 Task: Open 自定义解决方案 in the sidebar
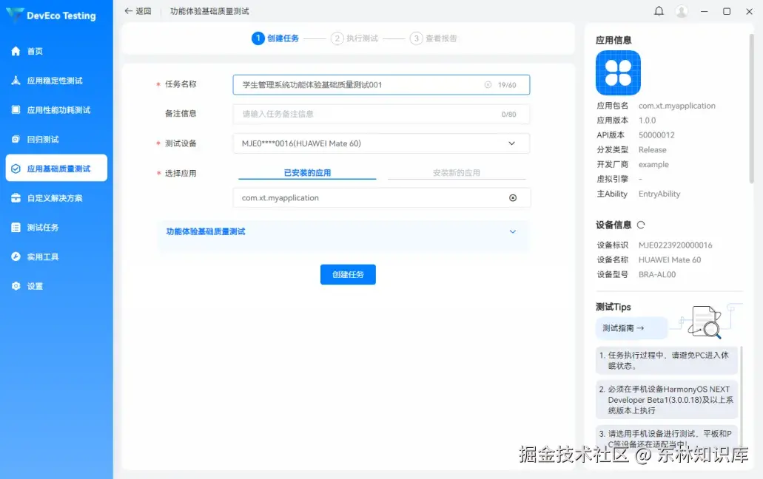pyautogui.click(x=56, y=198)
